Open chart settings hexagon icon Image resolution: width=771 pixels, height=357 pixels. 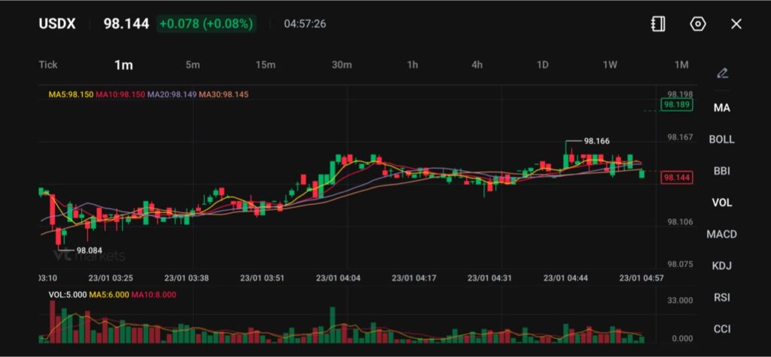pyautogui.click(x=698, y=24)
